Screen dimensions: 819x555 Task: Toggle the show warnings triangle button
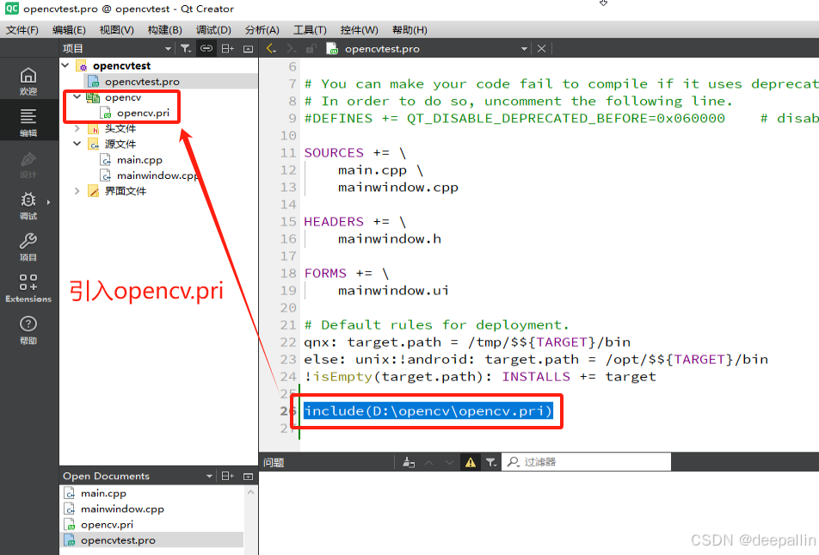coord(471,462)
